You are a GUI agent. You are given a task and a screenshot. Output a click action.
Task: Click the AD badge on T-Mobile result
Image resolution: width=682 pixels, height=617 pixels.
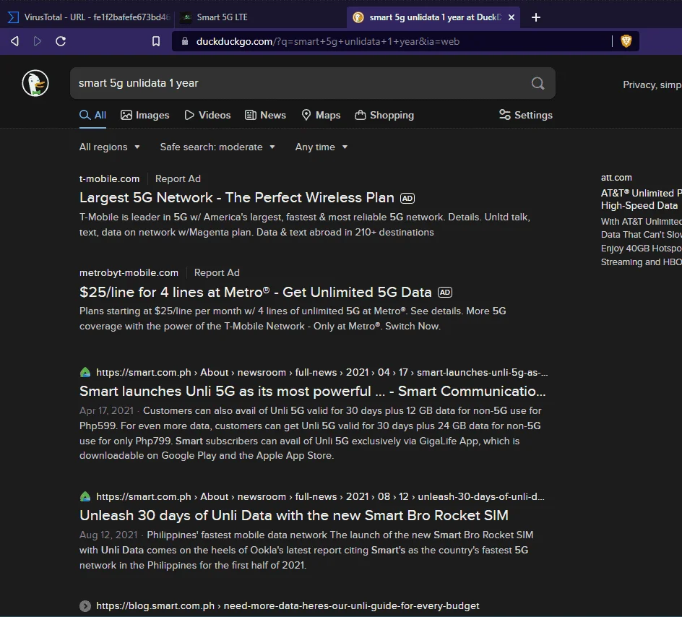(x=407, y=198)
